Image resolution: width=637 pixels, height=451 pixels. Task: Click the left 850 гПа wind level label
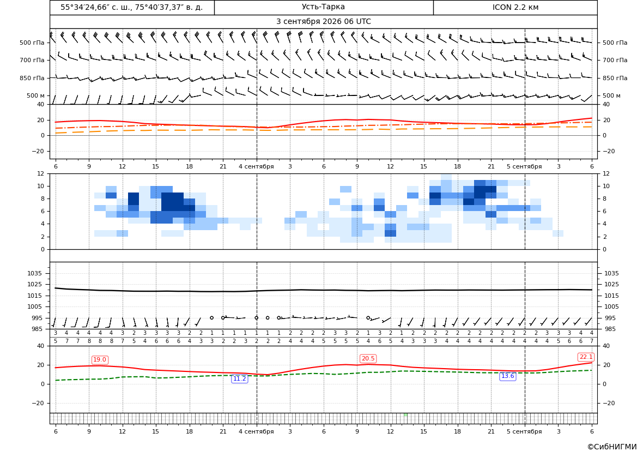click(x=32, y=77)
